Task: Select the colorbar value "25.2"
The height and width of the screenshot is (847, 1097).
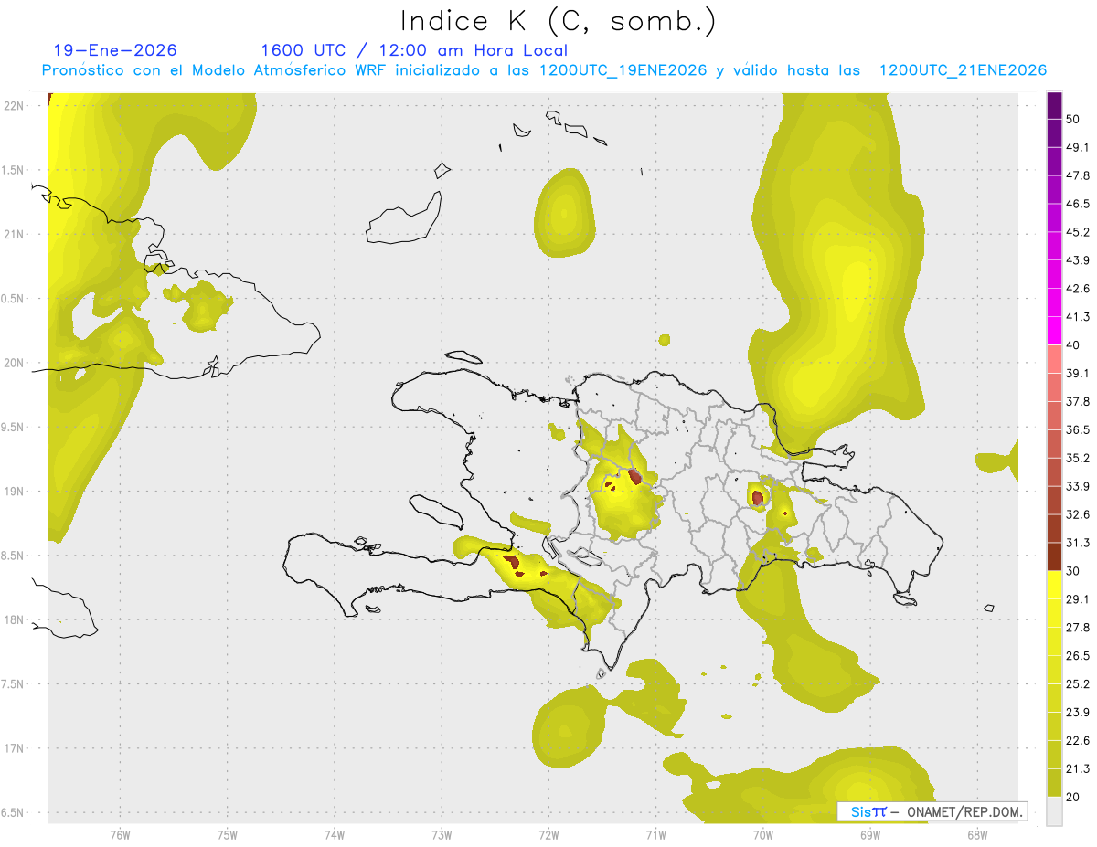Action: pos(1078,684)
